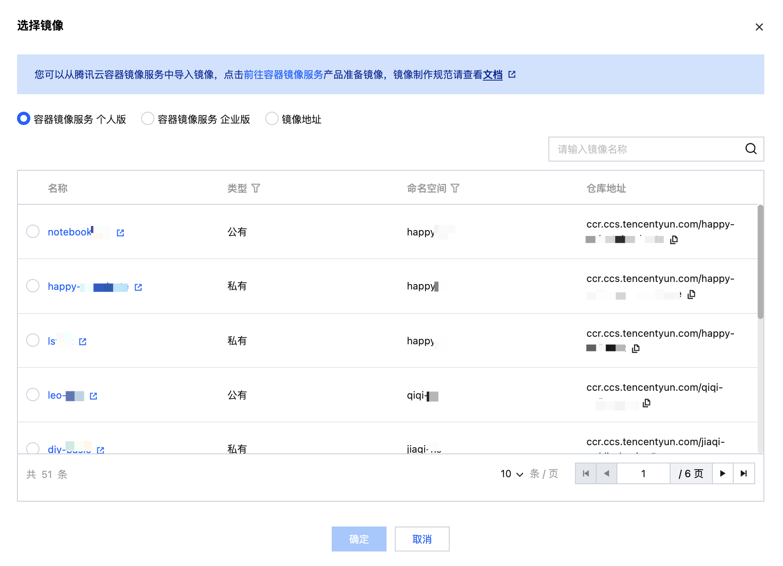Focus the image name search field
This screenshot has height=566, width=783.
pos(648,149)
